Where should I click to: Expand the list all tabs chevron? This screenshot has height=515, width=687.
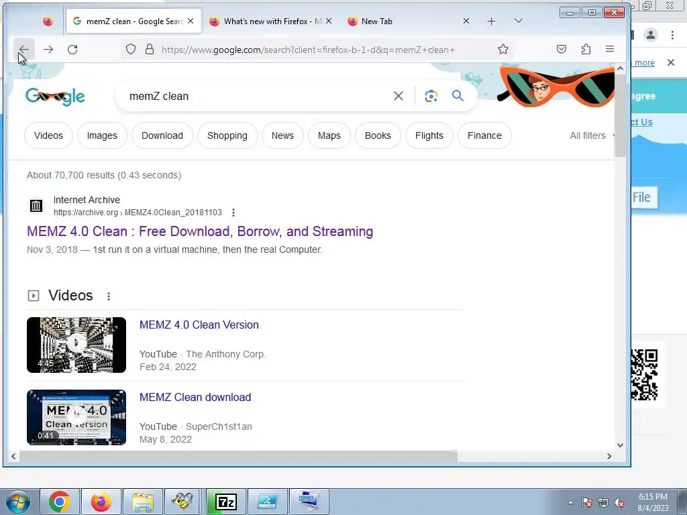click(x=519, y=21)
